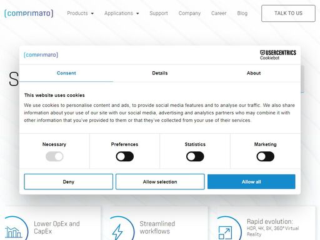
Task: Click the Comprimato logo in the site header
Action: tap(29, 13)
